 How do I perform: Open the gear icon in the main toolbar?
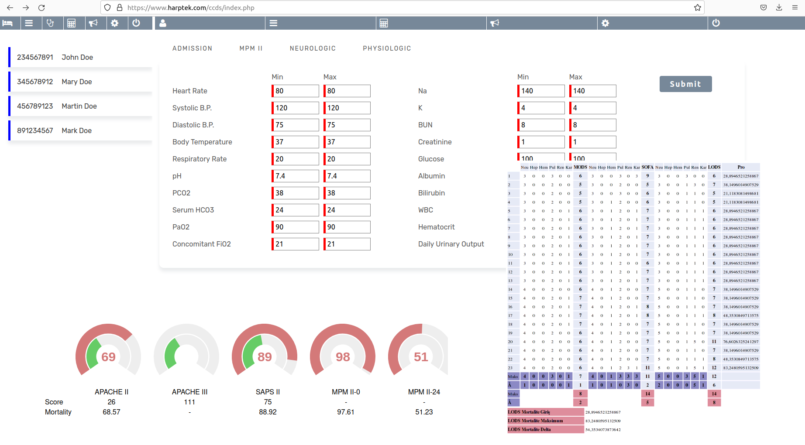click(605, 23)
